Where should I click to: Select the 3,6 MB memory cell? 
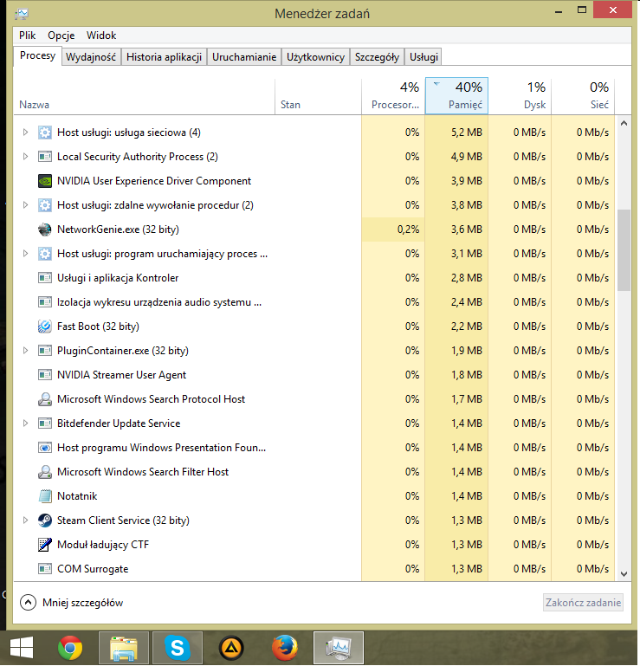[457, 230]
